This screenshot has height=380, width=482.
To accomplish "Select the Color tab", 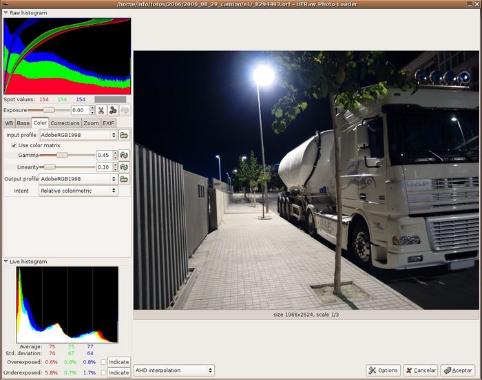I will pos(40,123).
